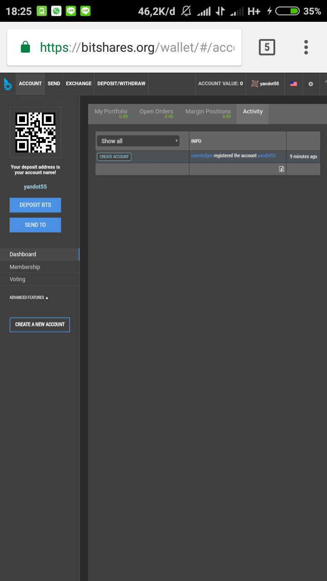Open the settings gear icon

click(x=311, y=84)
